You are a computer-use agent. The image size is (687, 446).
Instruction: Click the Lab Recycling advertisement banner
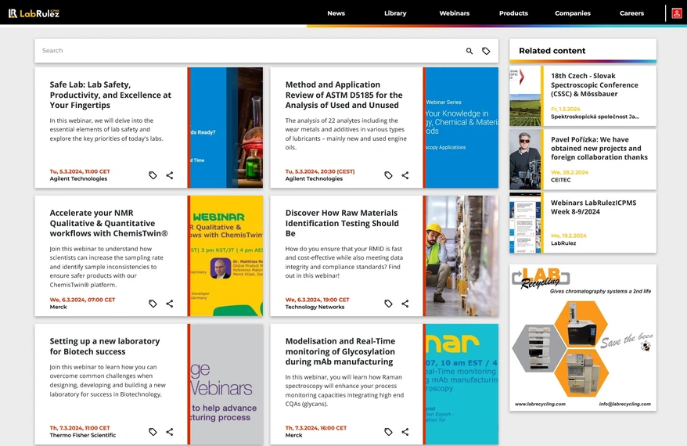click(583, 337)
